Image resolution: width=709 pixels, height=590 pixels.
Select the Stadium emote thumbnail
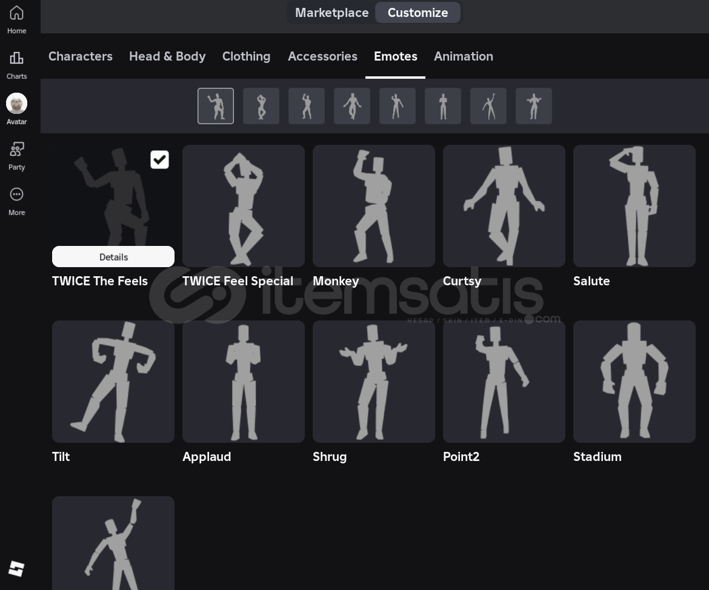point(634,382)
